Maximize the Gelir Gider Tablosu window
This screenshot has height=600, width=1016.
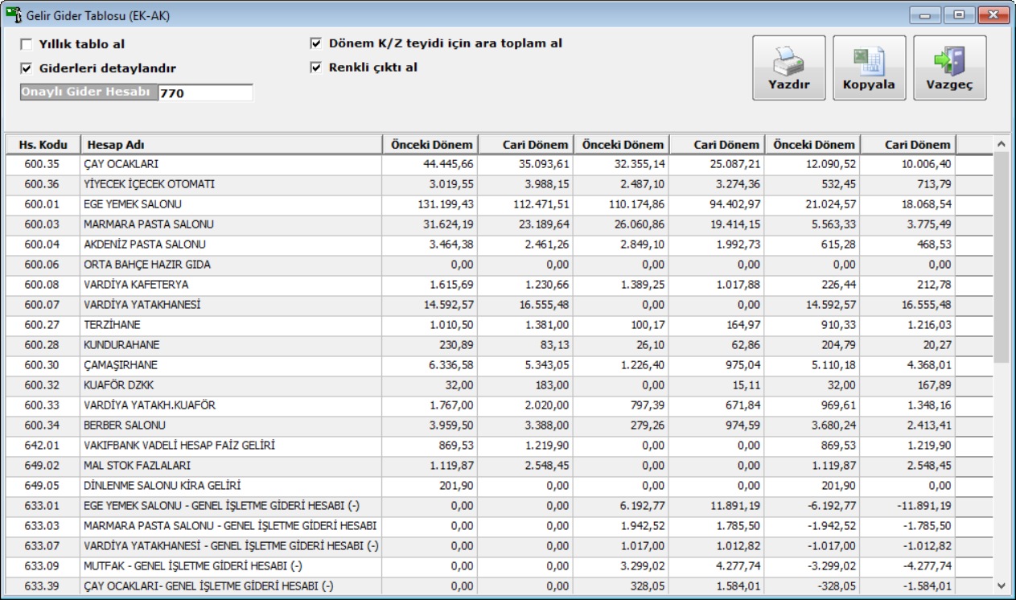click(x=959, y=15)
